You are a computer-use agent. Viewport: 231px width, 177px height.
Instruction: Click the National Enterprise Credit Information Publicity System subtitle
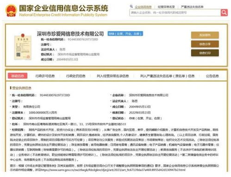click(x=63, y=15)
